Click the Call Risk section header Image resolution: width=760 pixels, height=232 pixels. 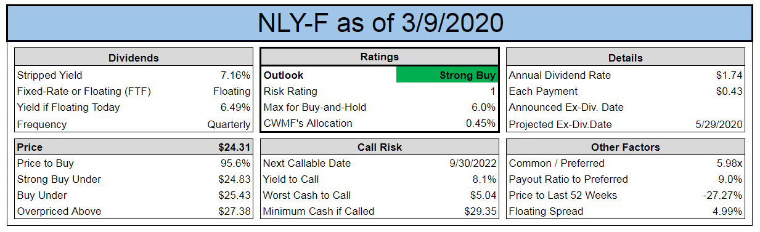[380, 147]
